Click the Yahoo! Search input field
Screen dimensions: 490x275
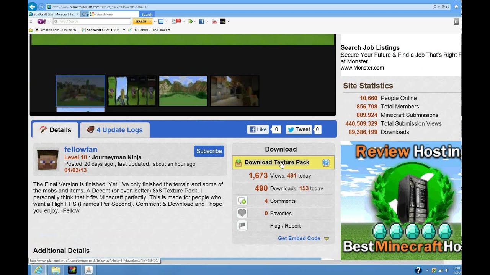[92, 21]
